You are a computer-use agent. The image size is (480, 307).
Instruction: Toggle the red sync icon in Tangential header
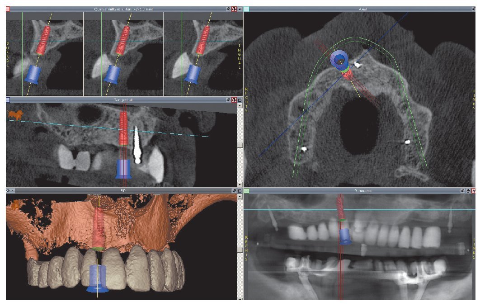tap(234, 99)
